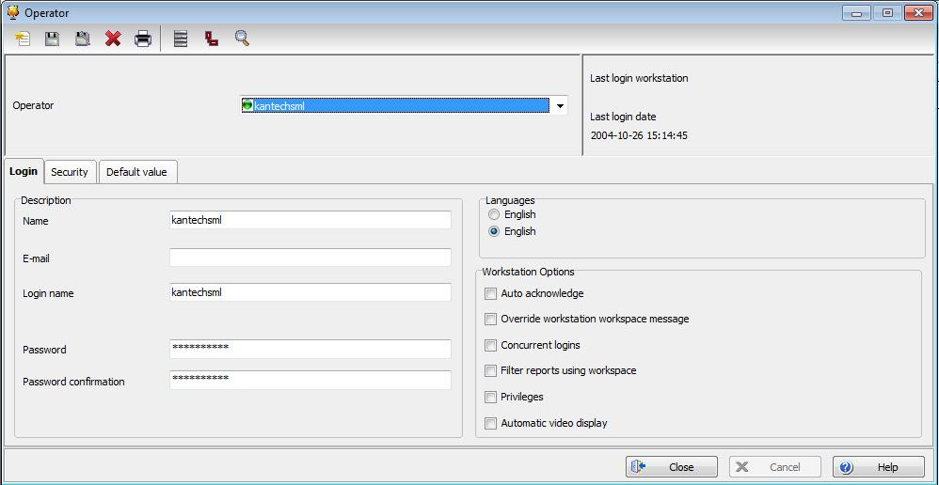The height and width of the screenshot is (485, 939).
Task: Toggle Override workstation workspace message checkbox
Action: click(x=490, y=319)
